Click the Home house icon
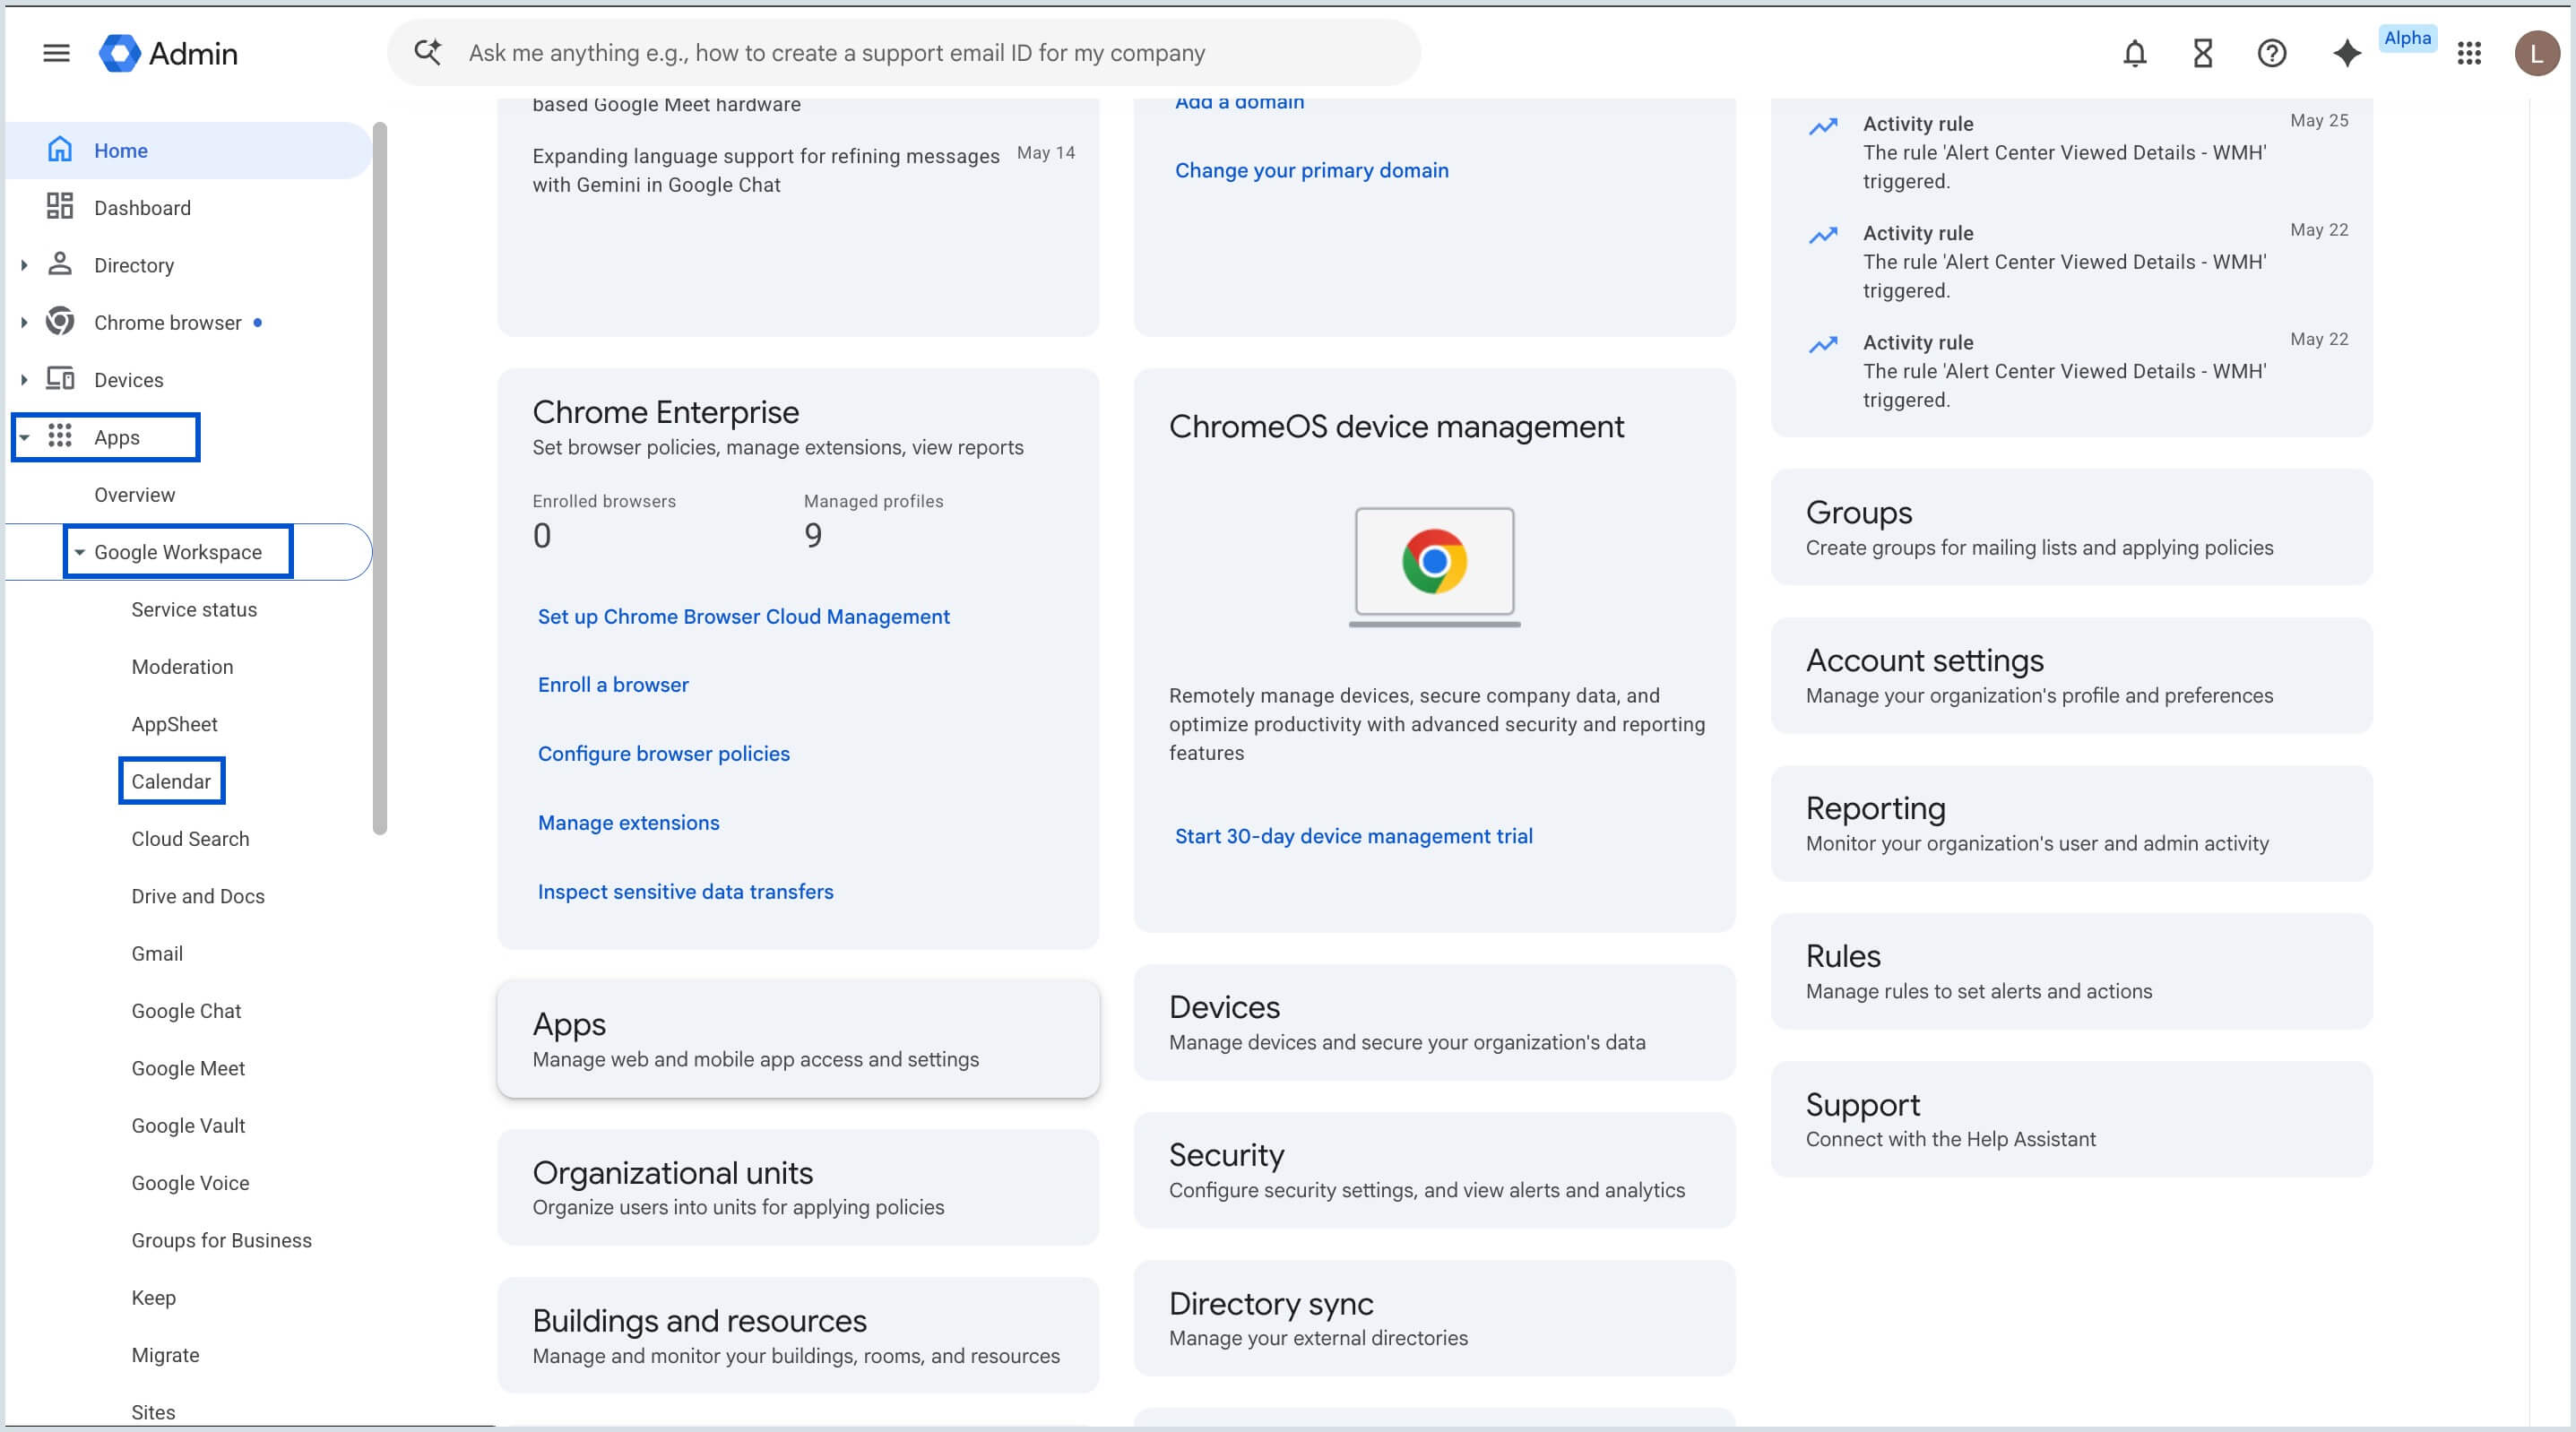This screenshot has height=1432, width=2576. [60, 150]
